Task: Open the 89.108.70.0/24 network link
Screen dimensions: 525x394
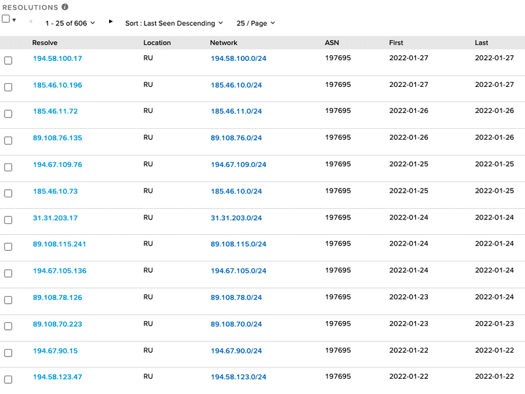Action: (236, 324)
